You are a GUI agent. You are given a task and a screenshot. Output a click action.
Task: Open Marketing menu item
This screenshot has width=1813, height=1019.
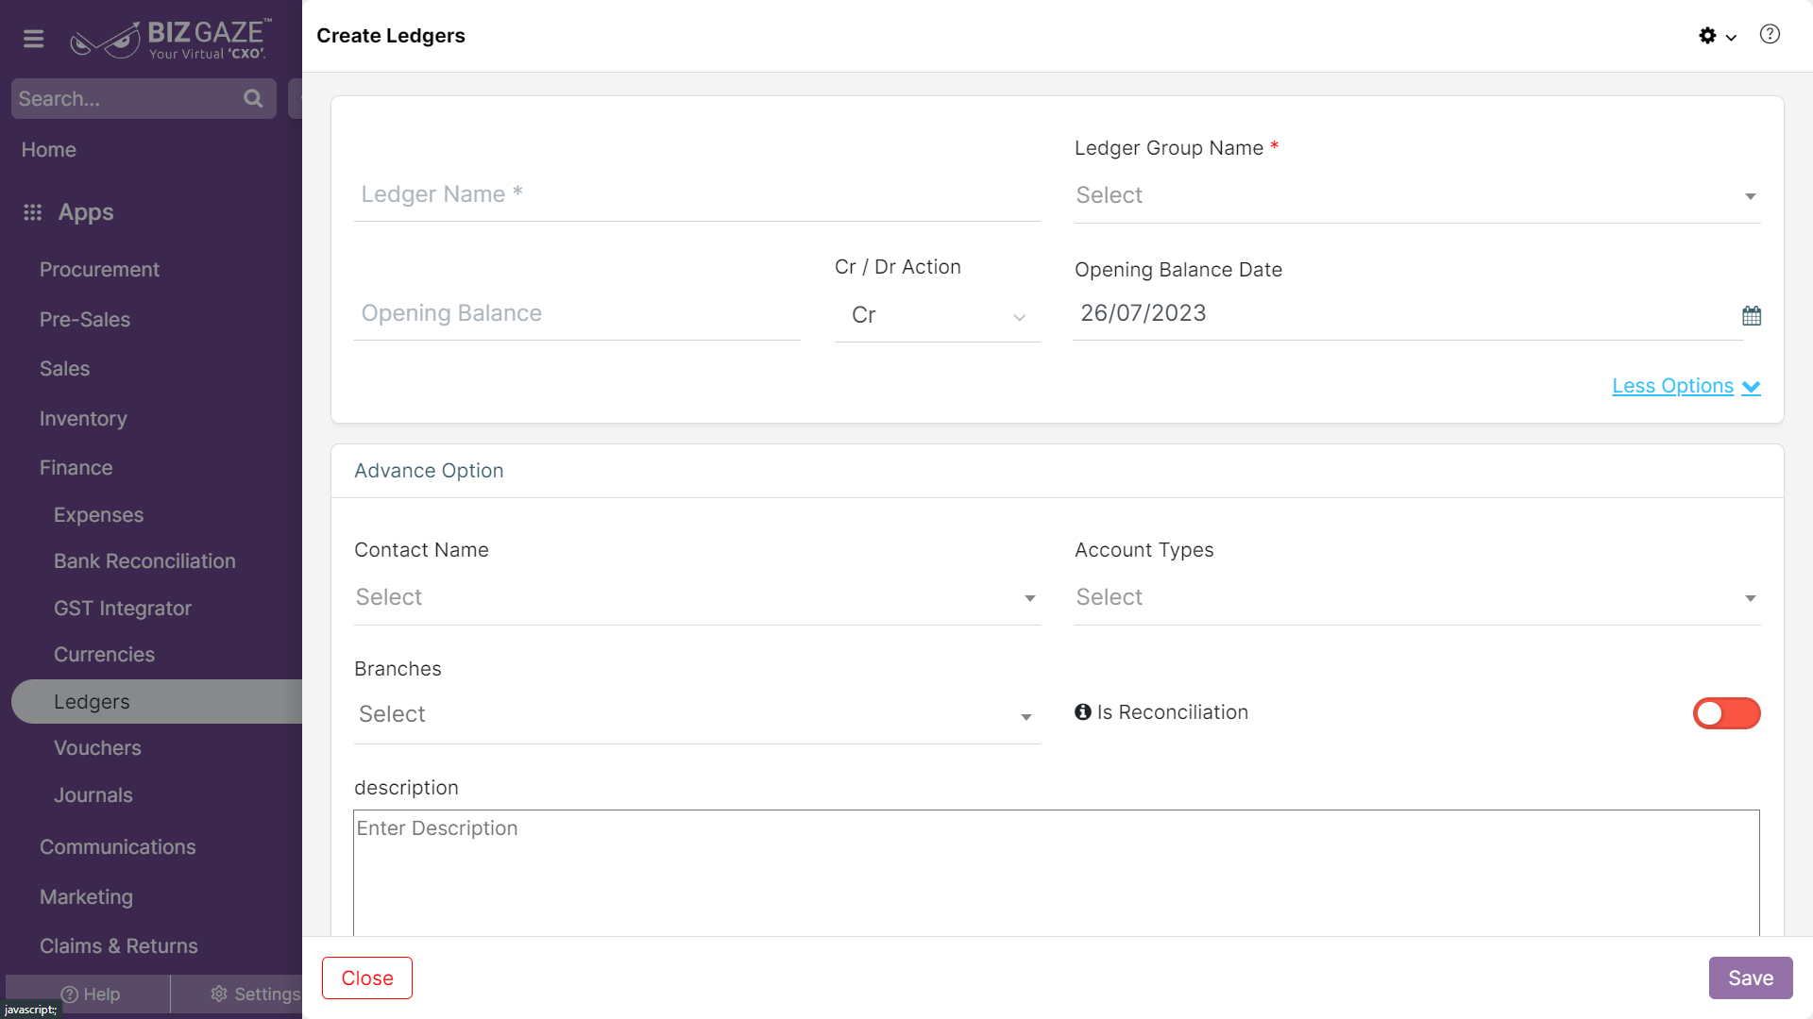86,897
